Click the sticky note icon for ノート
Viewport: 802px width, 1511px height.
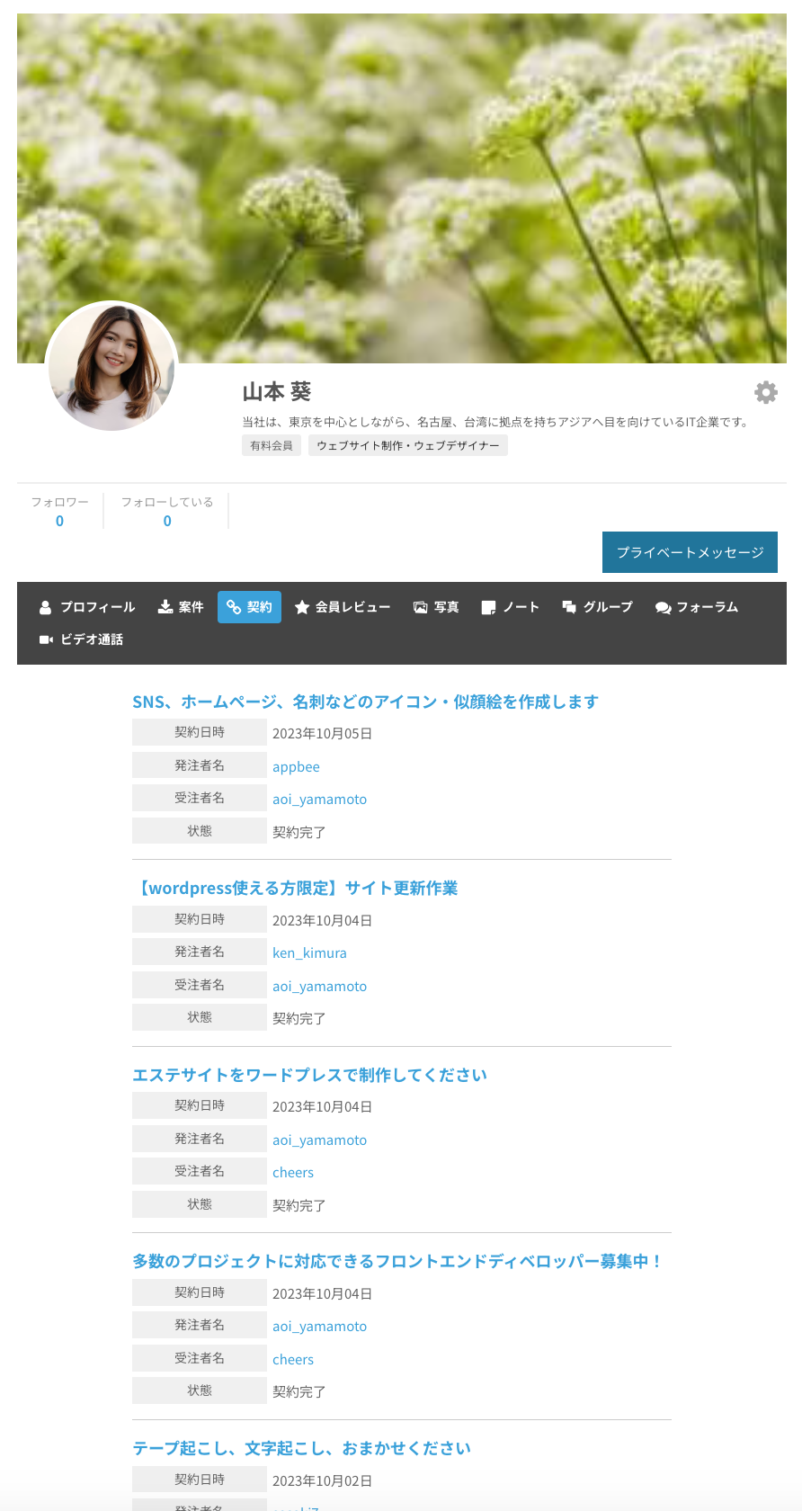(x=488, y=608)
